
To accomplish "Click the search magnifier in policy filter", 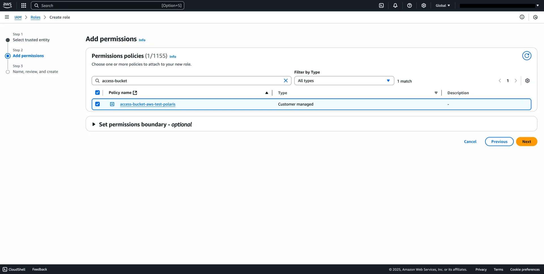I will tap(97, 81).
